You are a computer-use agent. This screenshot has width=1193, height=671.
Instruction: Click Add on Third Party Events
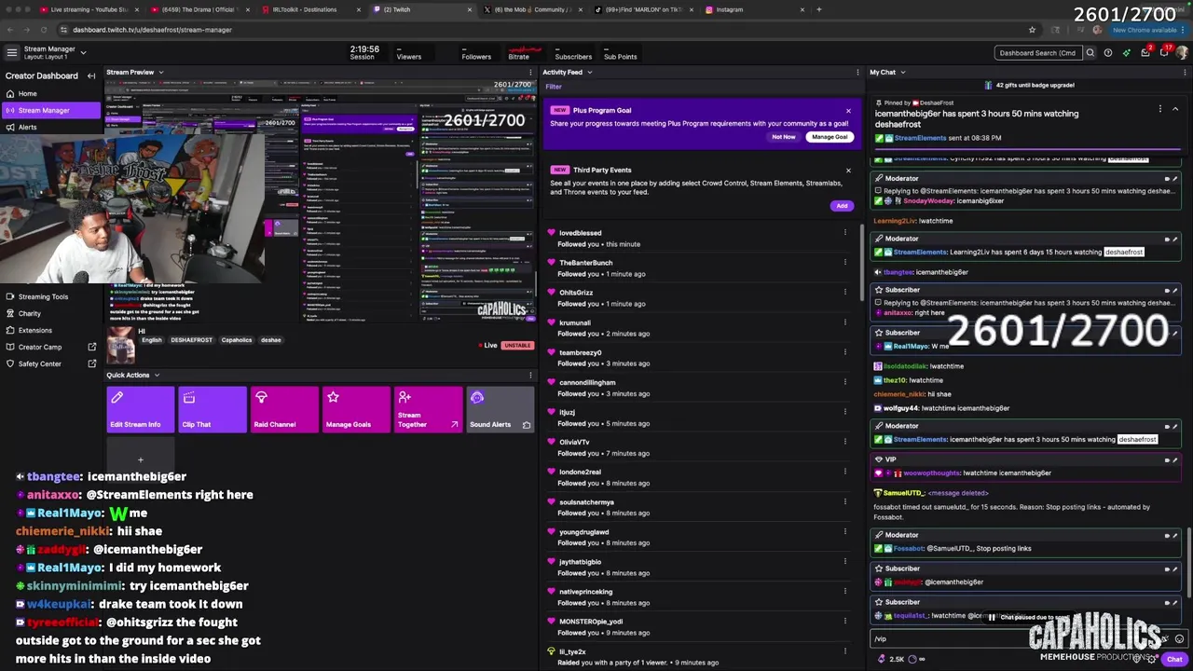tap(842, 206)
